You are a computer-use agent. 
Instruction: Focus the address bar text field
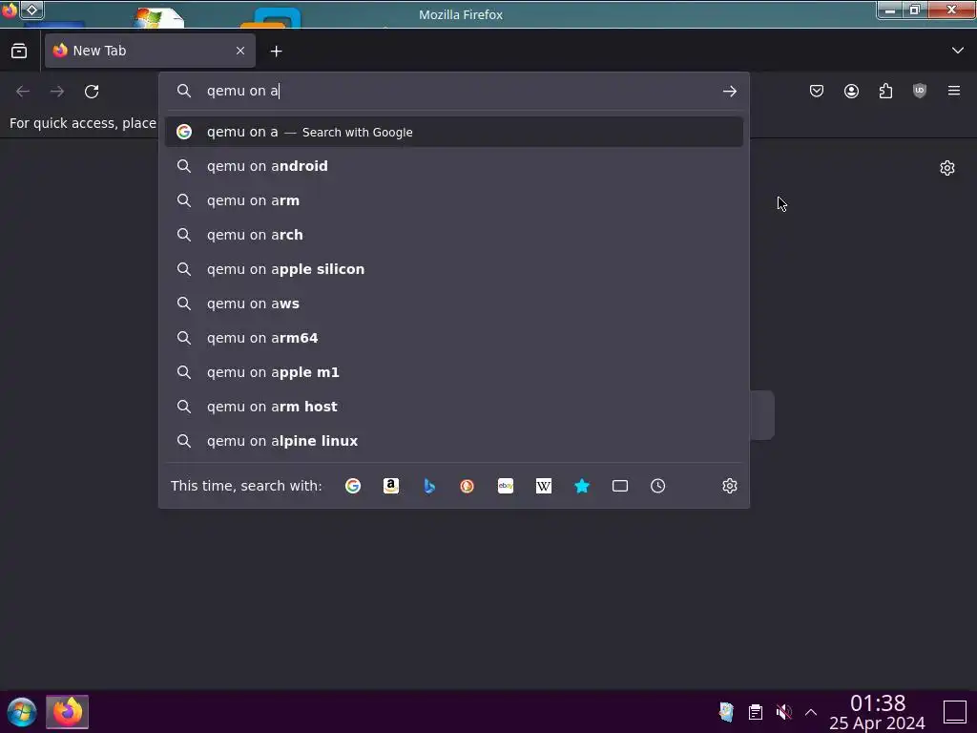click(x=458, y=91)
